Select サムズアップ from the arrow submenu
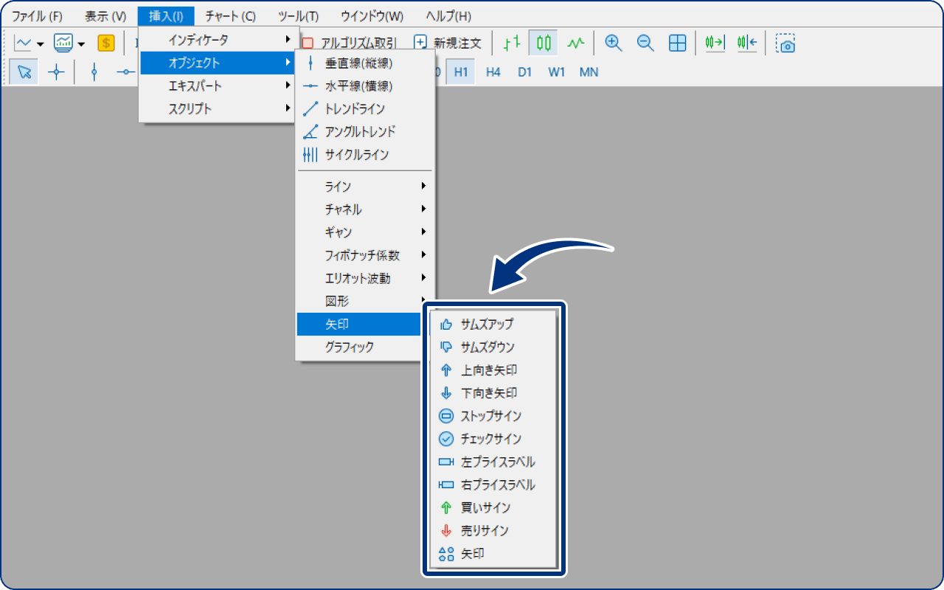The width and height of the screenshot is (944, 590). [x=487, y=324]
